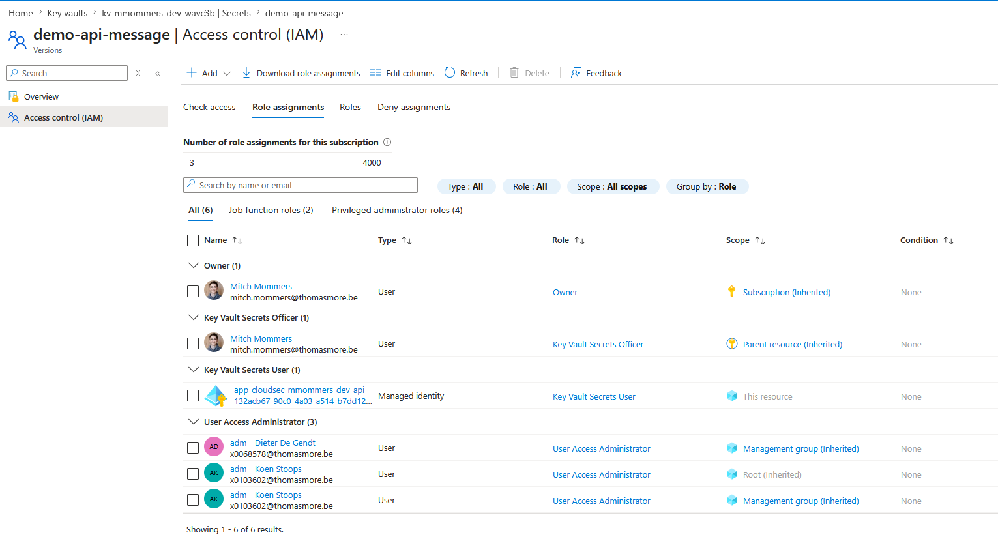Click the subscription key icon in Owner row
This screenshot has width=998, height=539.
tap(732, 291)
